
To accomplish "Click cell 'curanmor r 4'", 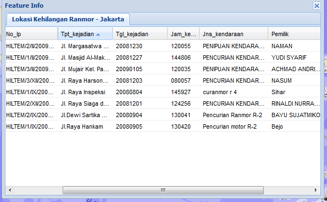I will (x=220, y=92).
